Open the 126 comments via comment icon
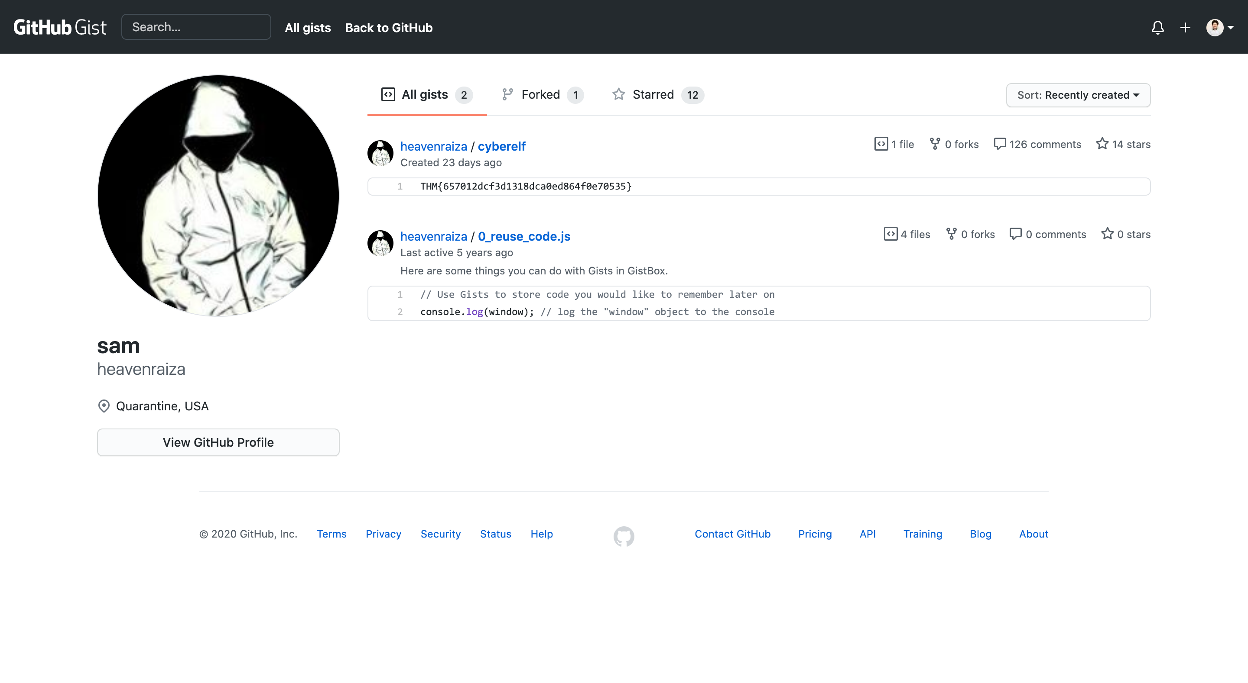The width and height of the screenshot is (1248, 683). click(1000, 144)
